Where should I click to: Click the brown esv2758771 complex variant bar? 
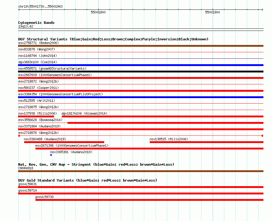(141, 46)
